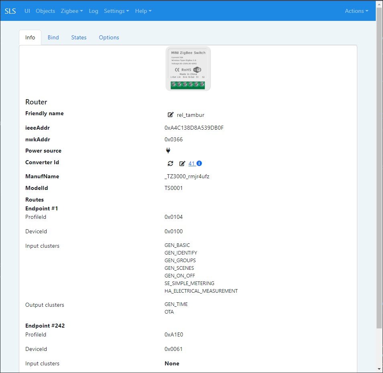This screenshot has height=373, width=383.
Task: Open converter link 41
Action: 191,163
